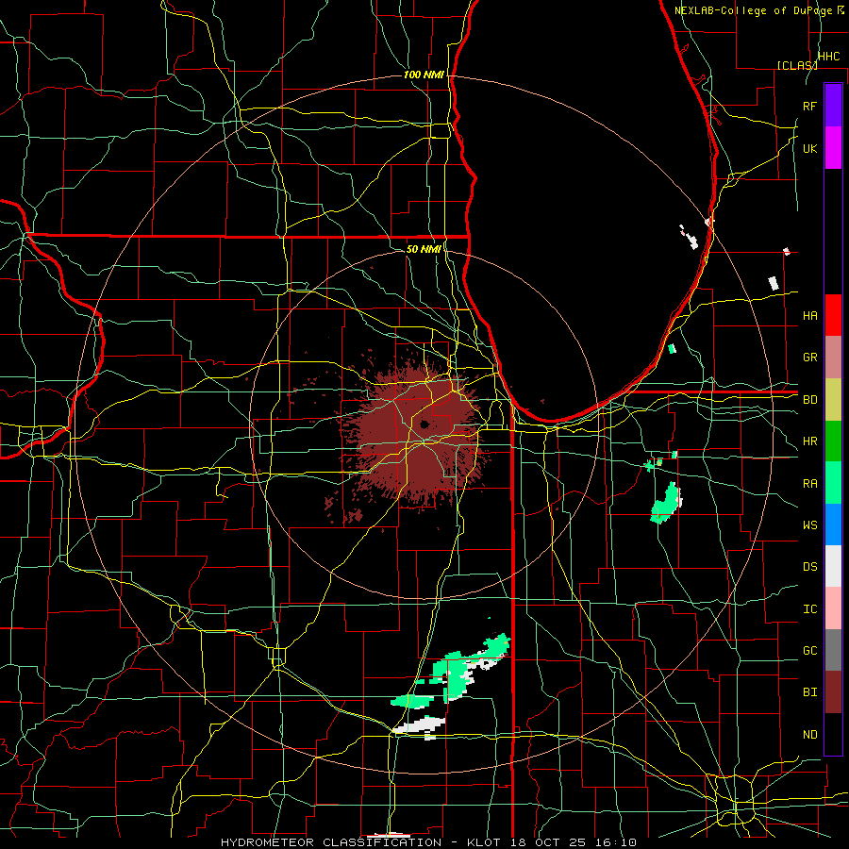Click the HHC product code text
849x849 pixels.
pos(828,57)
